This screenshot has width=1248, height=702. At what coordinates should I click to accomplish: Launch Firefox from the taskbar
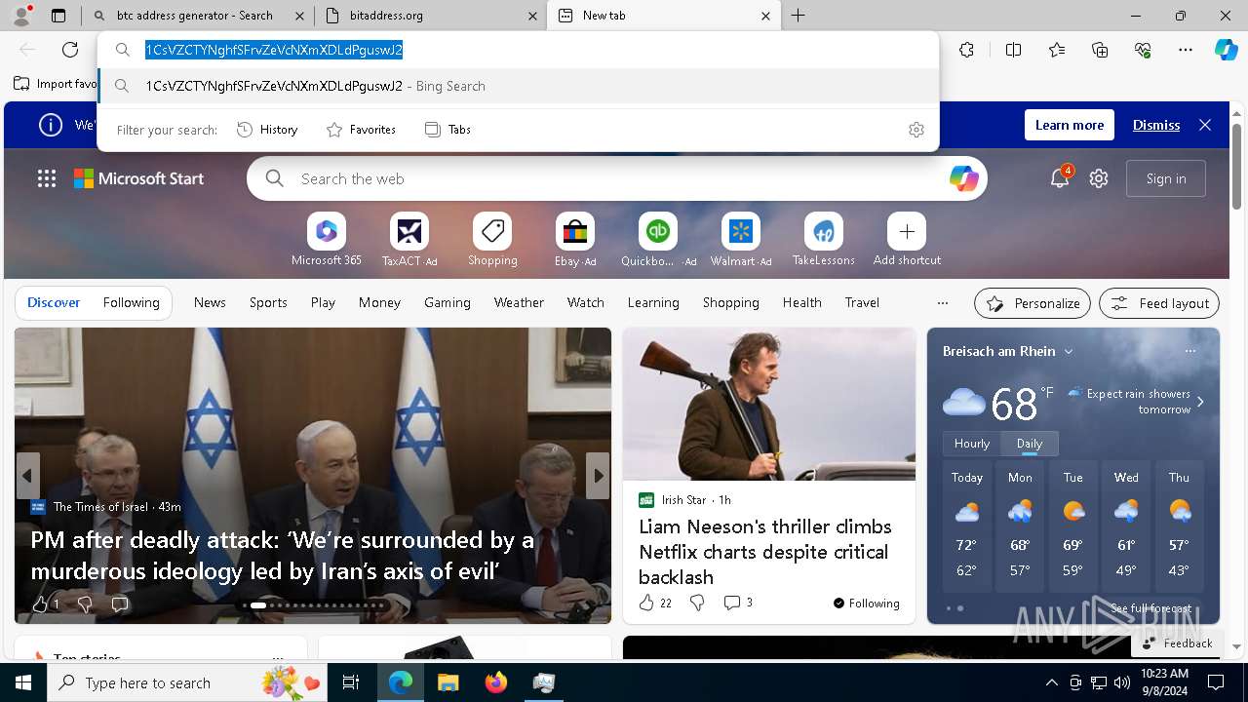pyautogui.click(x=496, y=682)
